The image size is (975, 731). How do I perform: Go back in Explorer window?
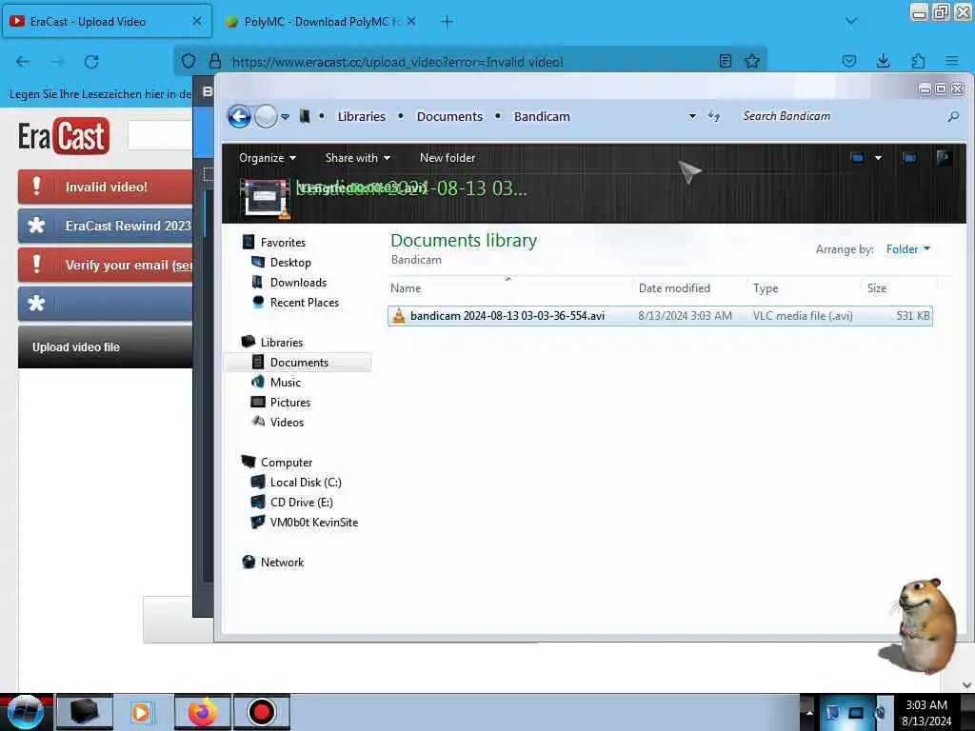click(x=239, y=116)
